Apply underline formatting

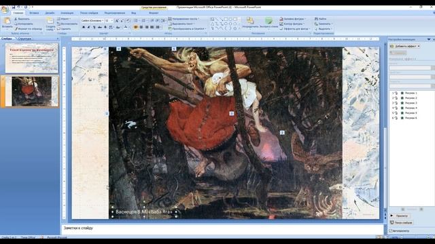click(x=94, y=27)
